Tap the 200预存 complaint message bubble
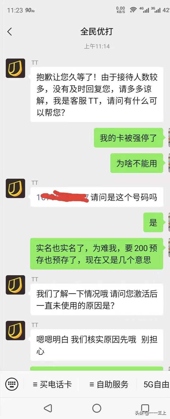Image resolution: width=170 pixels, height=419 pixels. 97,254
